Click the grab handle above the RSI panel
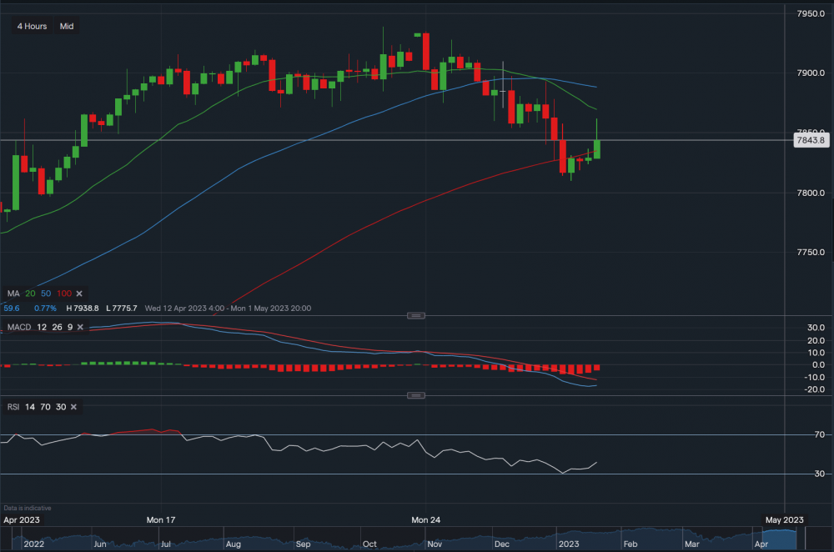 click(x=415, y=395)
